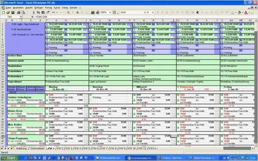Open the Daten menu
Viewport: 258px width, 161px height.
pos(65,8)
